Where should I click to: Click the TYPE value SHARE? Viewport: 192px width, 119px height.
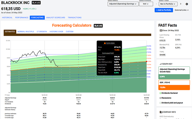click(163, 55)
